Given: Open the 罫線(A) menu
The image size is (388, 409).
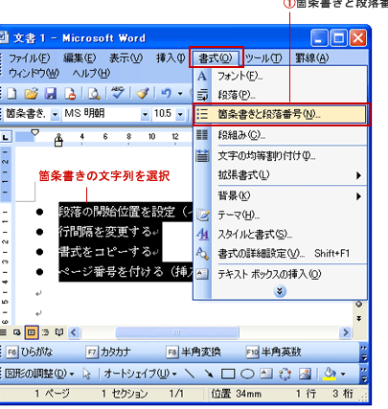Looking at the screenshot, I should point(311,57).
